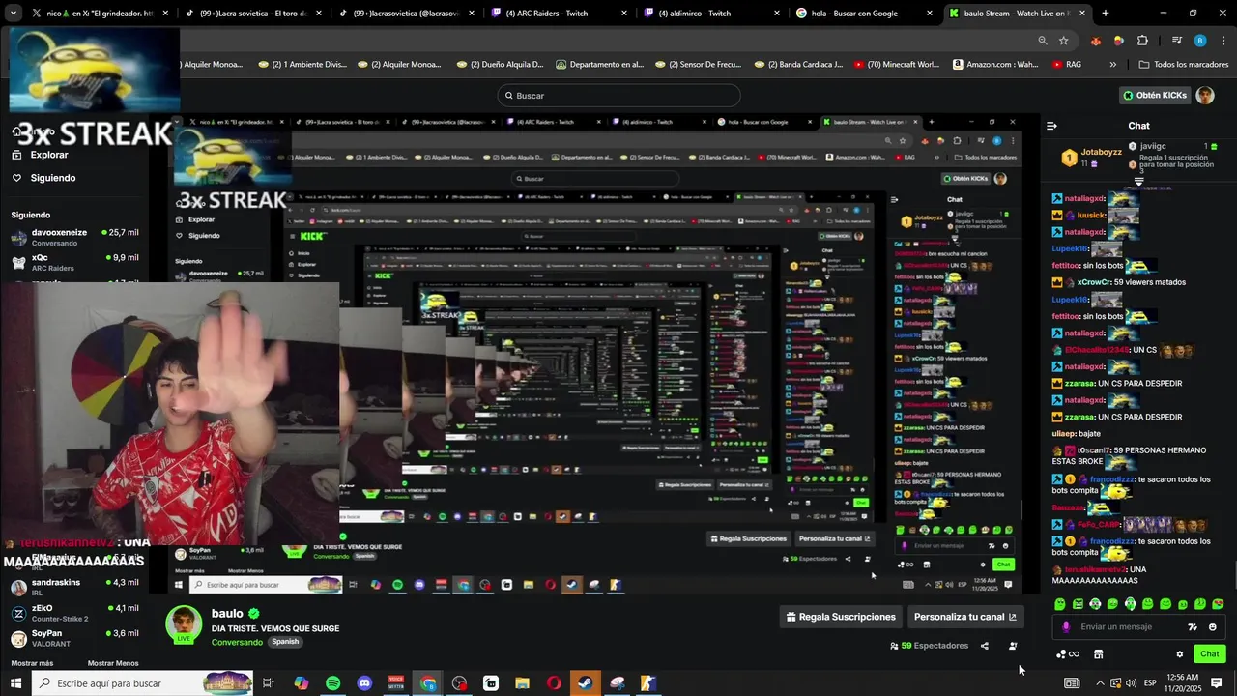The image size is (1237, 696).
Task: Click the zoom magnifier icon in address bar
Action: [1043, 41]
